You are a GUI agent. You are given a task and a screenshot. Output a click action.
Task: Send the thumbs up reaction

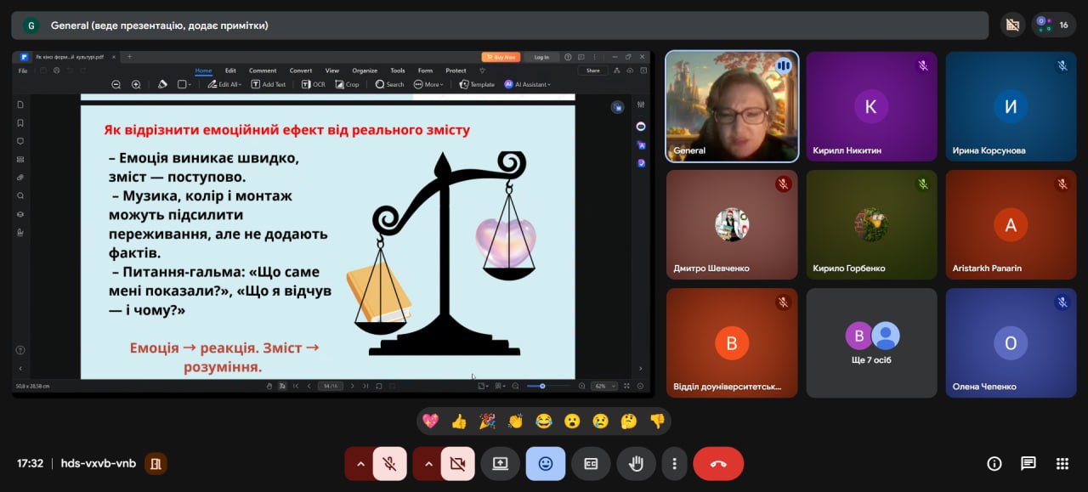459,421
